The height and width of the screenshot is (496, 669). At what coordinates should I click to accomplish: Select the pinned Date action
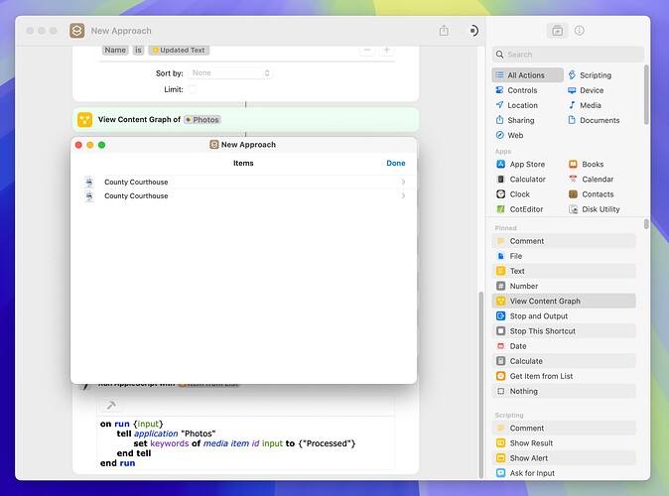tap(564, 346)
